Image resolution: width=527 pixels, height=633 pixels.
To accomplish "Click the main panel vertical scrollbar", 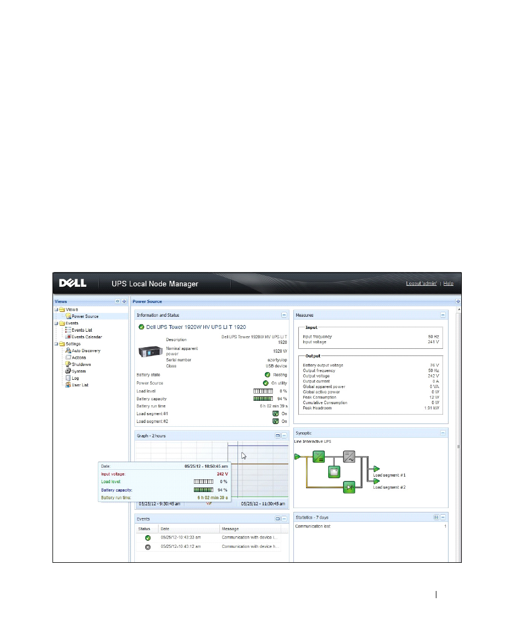I will [459, 437].
